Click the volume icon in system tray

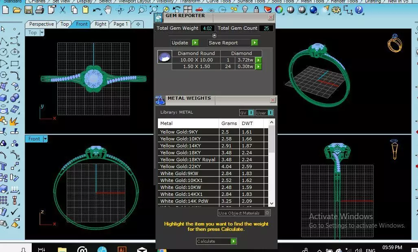358,250
